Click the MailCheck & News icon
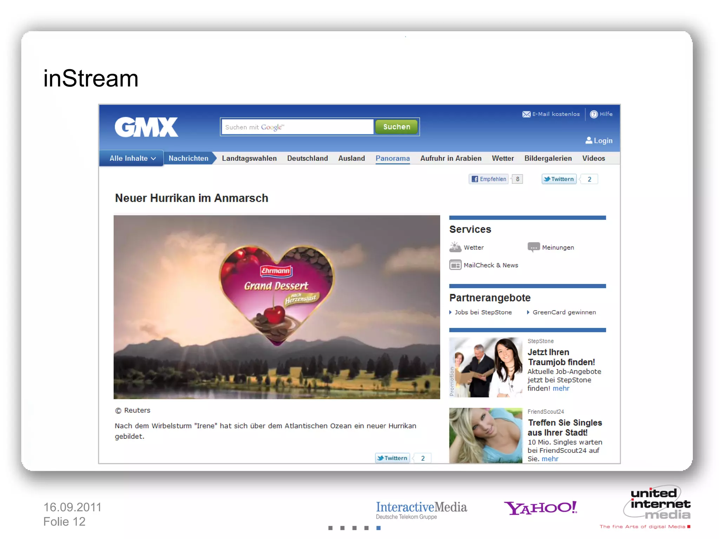719x539 pixels. [455, 265]
